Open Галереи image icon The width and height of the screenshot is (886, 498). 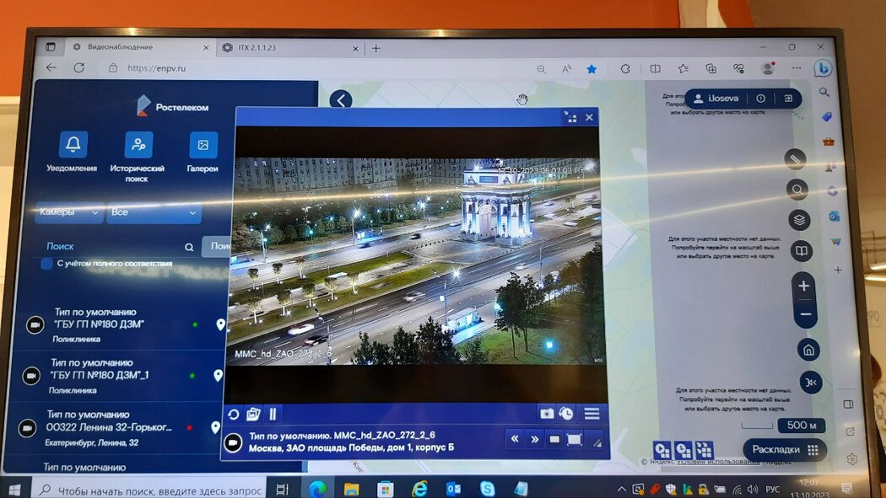tap(203, 145)
